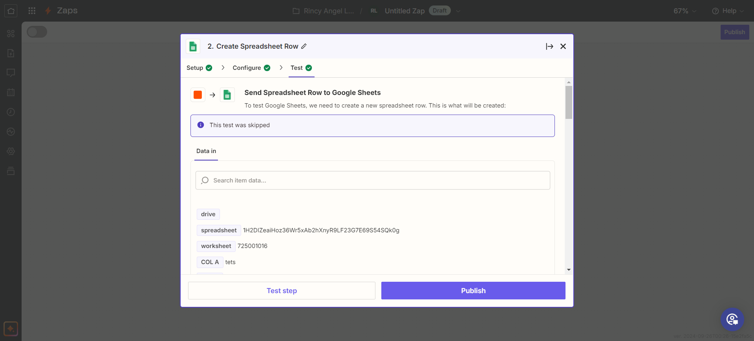Open the apps grid icon
The height and width of the screenshot is (341, 754).
click(x=32, y=11)
